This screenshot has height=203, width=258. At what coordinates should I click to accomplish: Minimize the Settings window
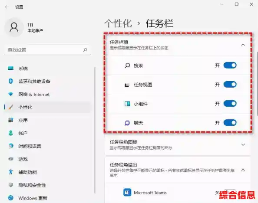[222, 4]
